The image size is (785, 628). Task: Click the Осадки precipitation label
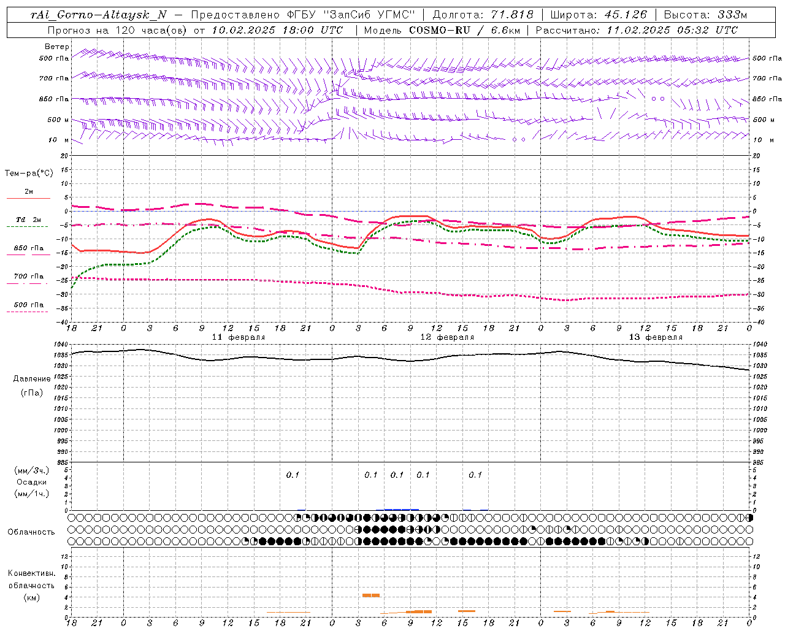pyautogui.click(x=32, y=482)
